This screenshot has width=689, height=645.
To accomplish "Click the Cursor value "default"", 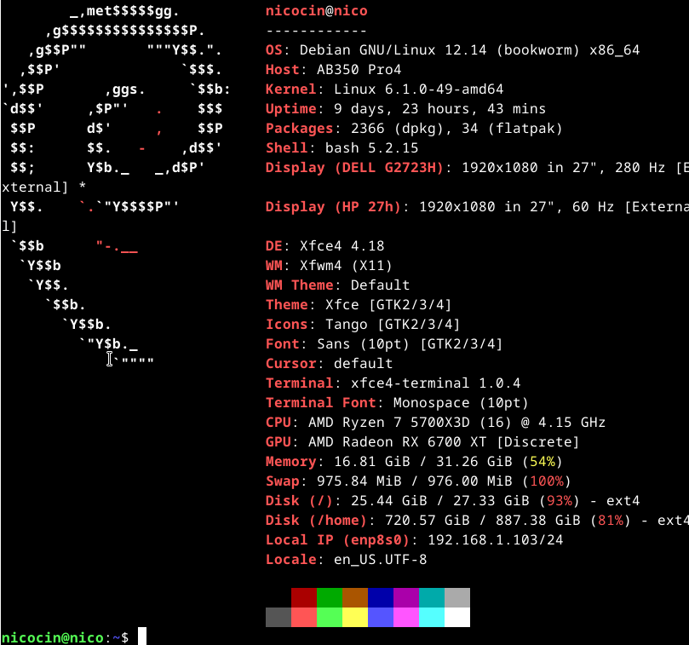I will (363, 364).
